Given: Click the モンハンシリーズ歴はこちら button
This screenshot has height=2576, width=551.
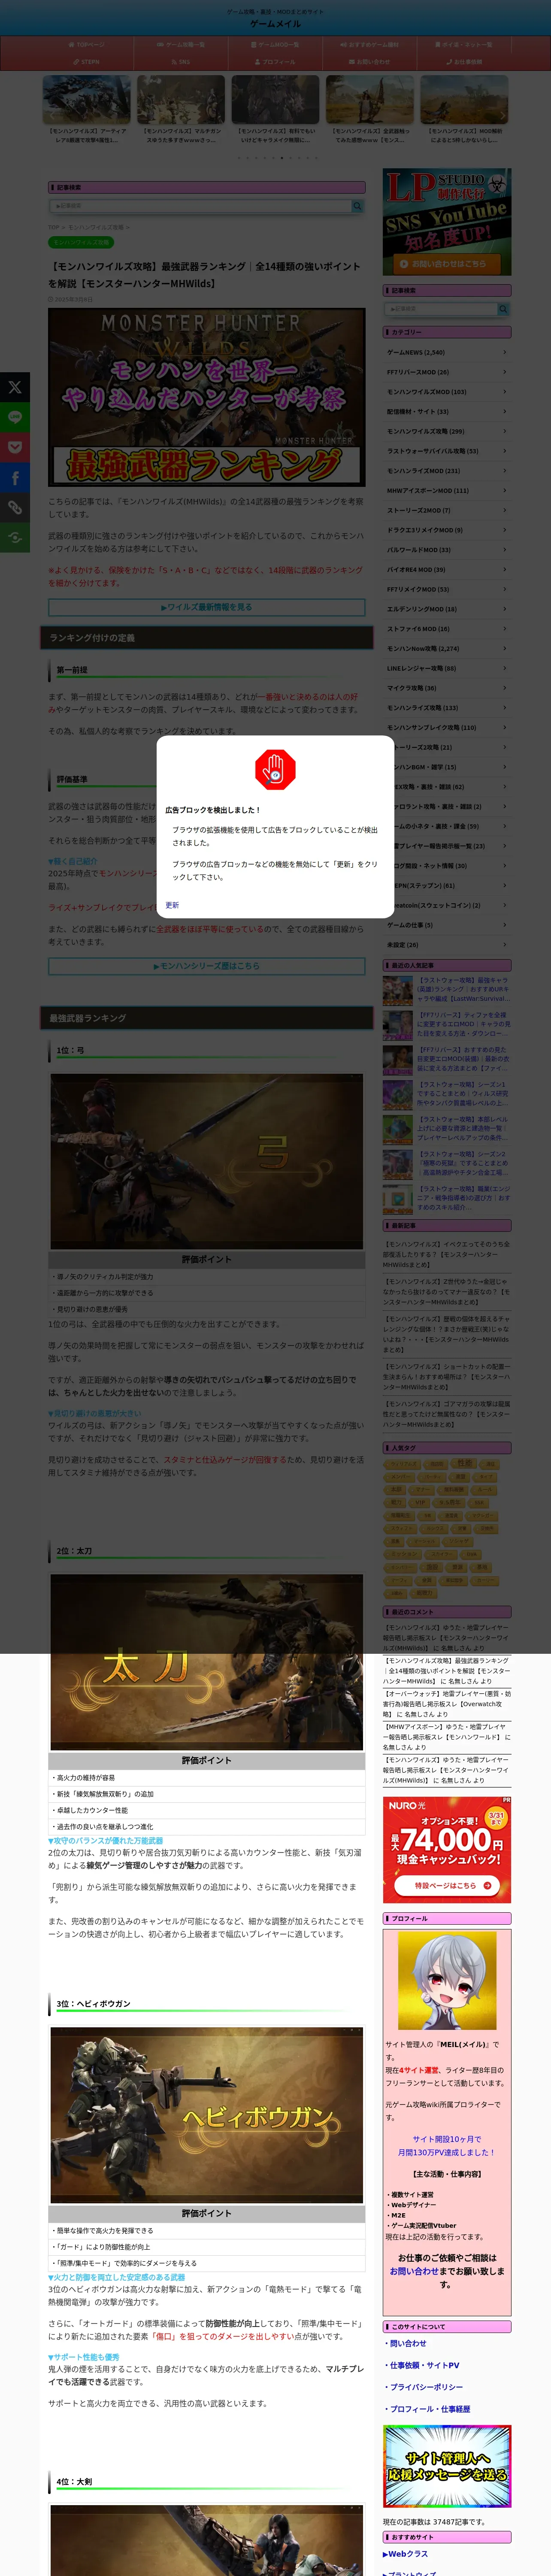Looking at the screenshot, I should 206,966.
